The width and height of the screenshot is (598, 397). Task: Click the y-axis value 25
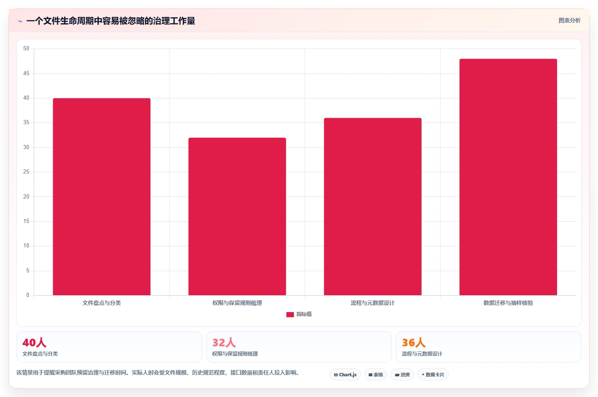tap(26, 172)
